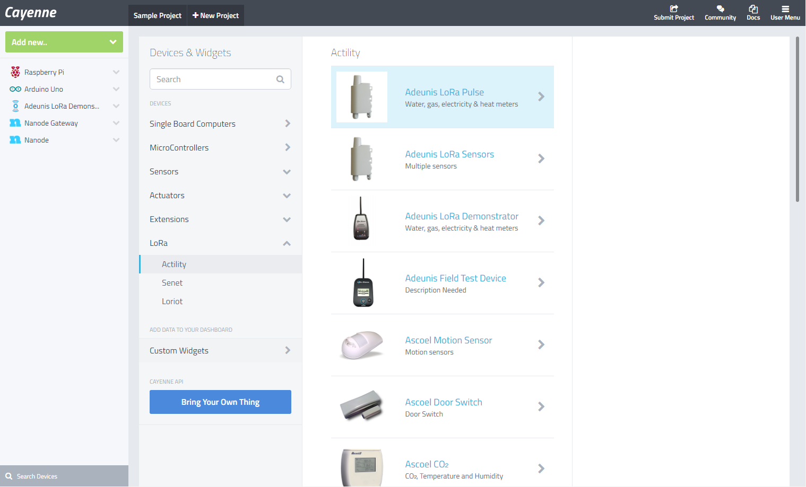Collapse the LoRa category
806x487 pixels.
coord(220,243)
